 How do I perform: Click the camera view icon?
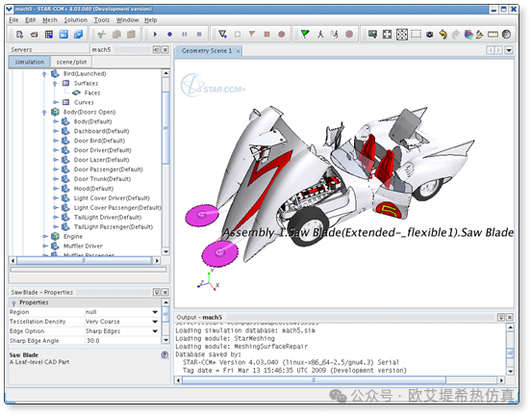[x=430, y=35]
